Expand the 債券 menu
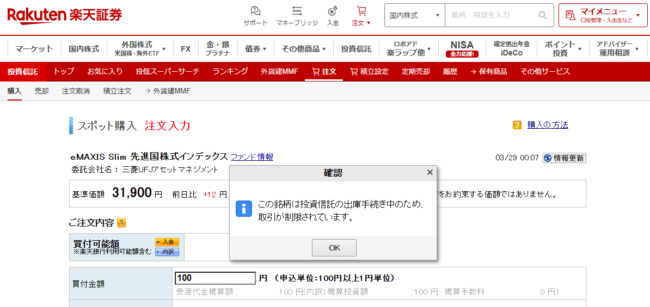 255,49
